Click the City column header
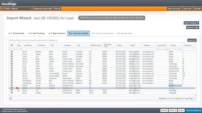 (79, 45)
